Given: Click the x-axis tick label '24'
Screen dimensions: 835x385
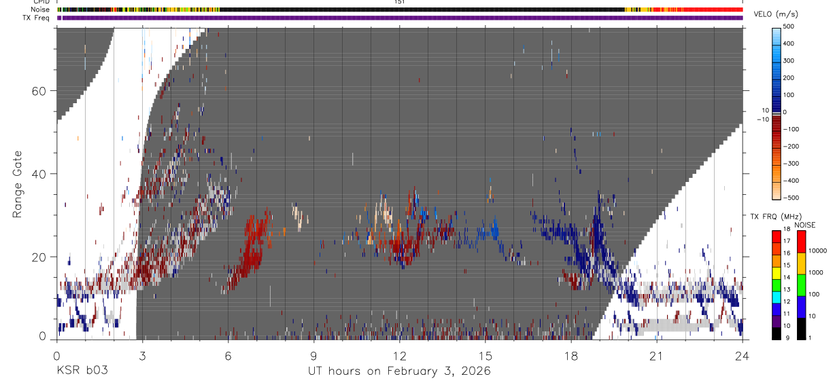Looking at the screenshot, I should (743, 356).
